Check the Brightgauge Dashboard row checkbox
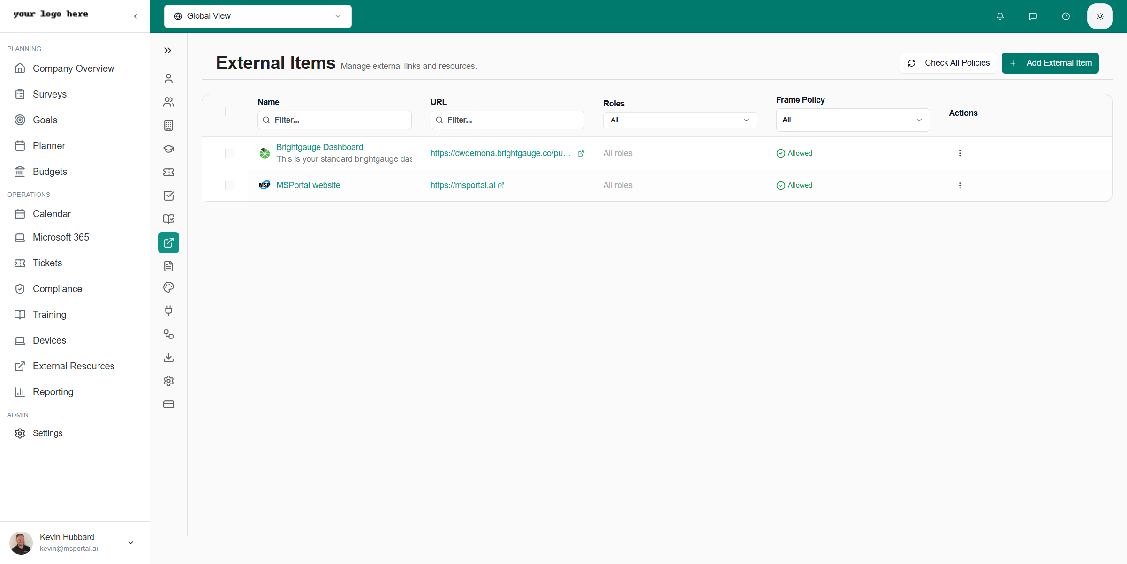 [230, 153]
